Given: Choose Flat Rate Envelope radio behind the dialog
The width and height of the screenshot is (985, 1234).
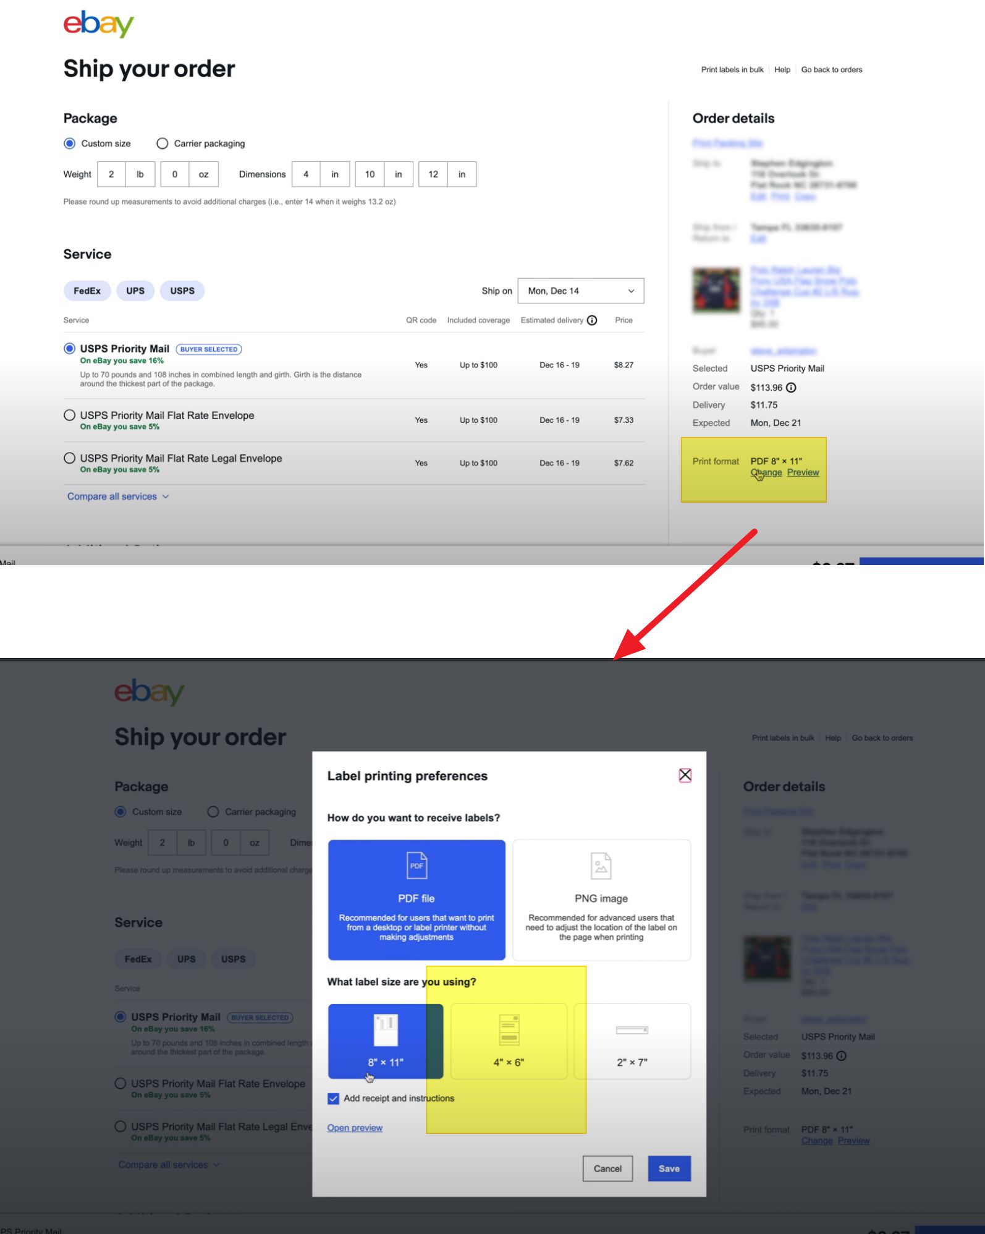Looking at the screenshot, I should pyautogui.click(x=120, y=1084).
